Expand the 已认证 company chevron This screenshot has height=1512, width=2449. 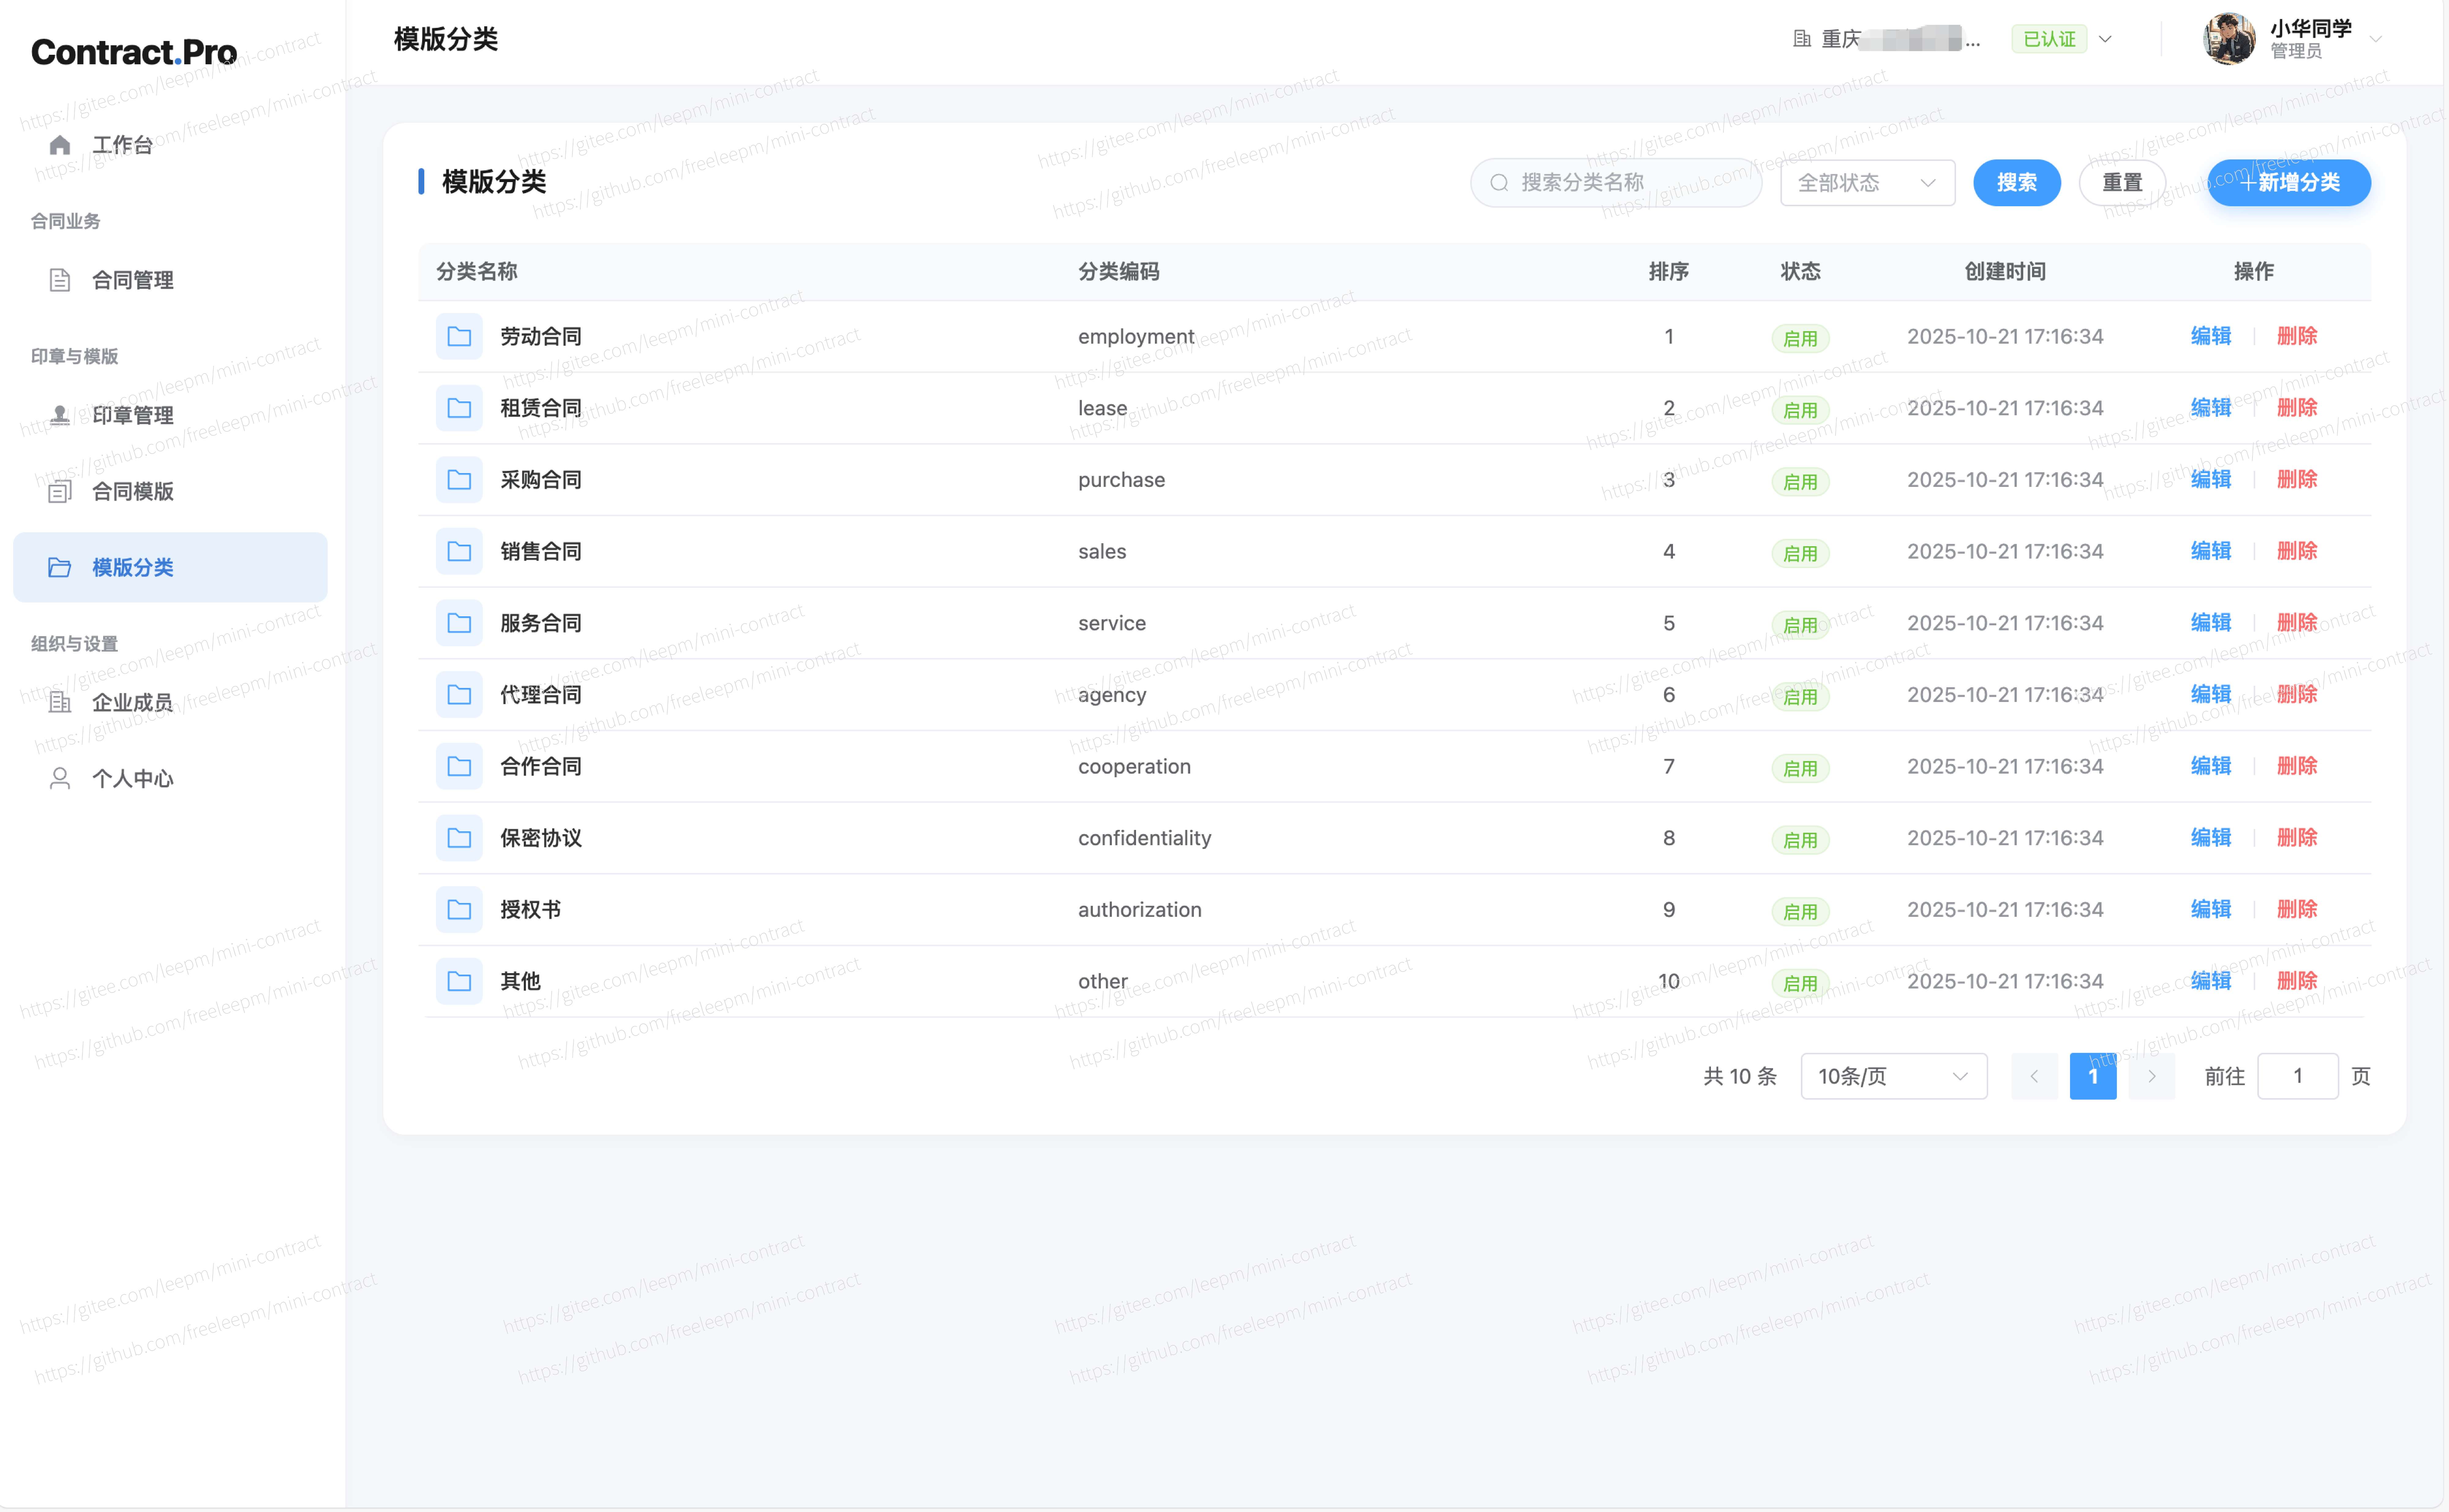coord(2105,39)
